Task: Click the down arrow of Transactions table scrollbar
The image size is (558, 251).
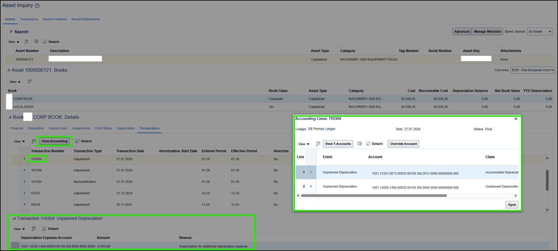Action: coord(547,210)
